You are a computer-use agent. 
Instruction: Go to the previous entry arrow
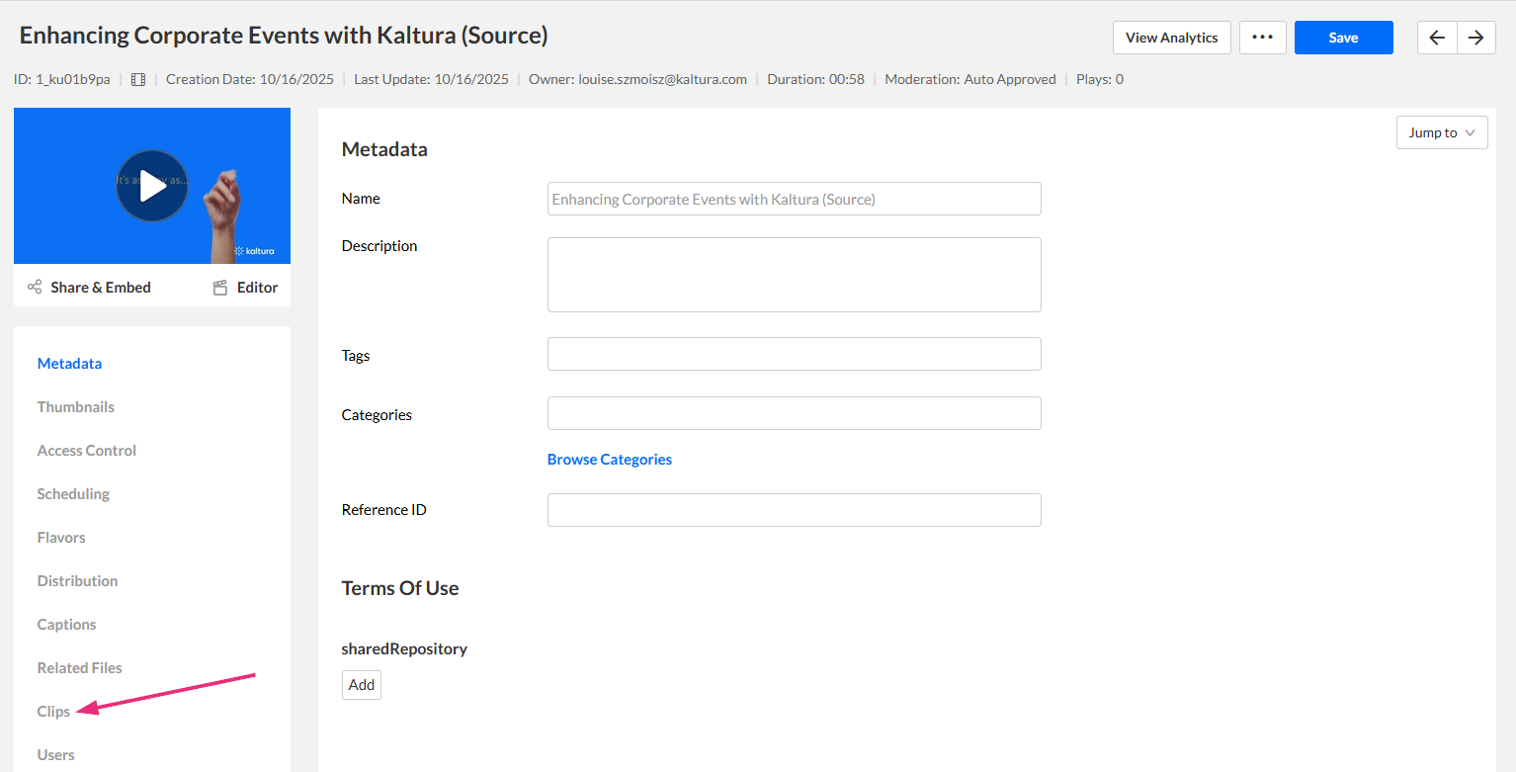coord(1437,38)
